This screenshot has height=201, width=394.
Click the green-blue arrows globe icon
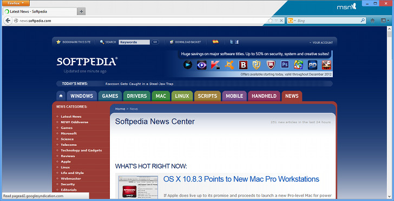pyautogui.click(x=299, y=65)
